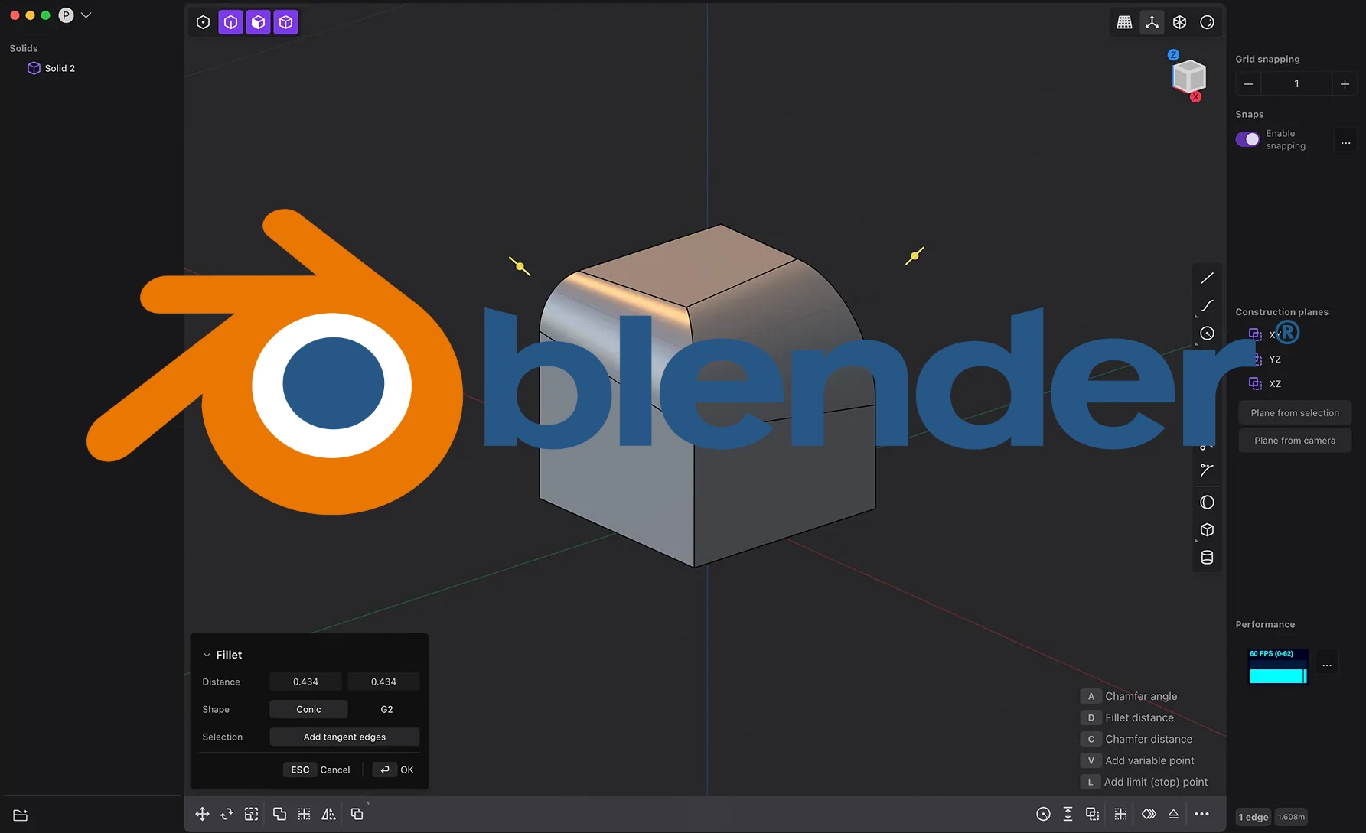Click circle-dot icon in bottom-right toolbar
This screenshot has width=1366, height=833.
1043,814
